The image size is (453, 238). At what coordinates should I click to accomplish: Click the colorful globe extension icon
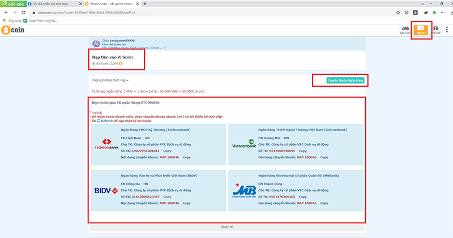click(426, 12)
